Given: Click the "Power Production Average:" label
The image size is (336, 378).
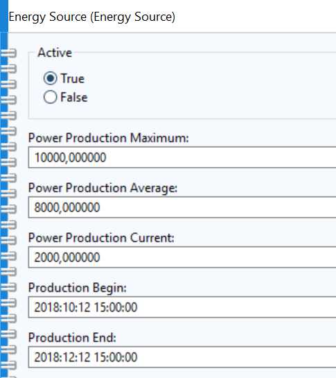Looking at the screenshot, I should [x=103, y=188].
